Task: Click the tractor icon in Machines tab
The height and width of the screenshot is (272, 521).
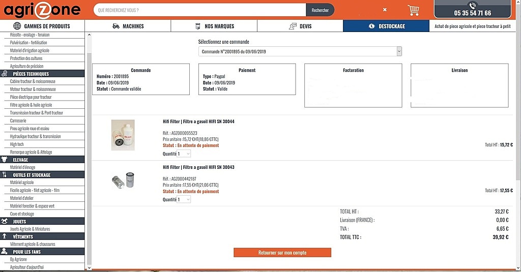Action: click(x=115, y=26)
